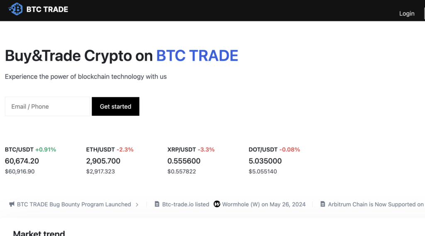This screenshot has width=425, height=236.
Task: Click the Wormhole (W) coin icon
Action: 217,204
